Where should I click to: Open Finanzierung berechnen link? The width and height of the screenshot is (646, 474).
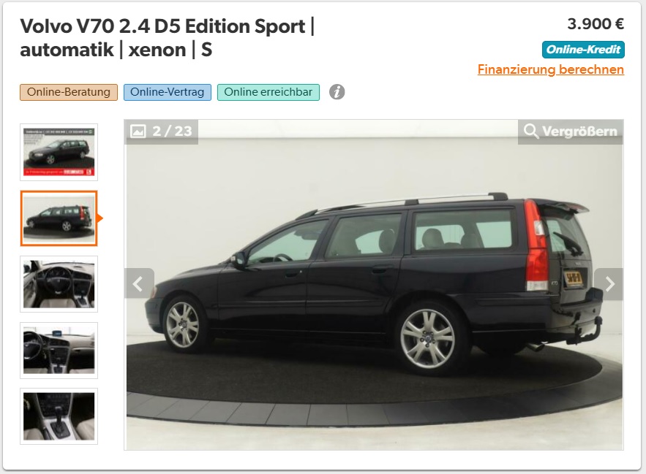pos(550,69)
